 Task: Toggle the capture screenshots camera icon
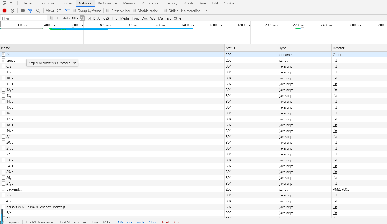(23, 11)
